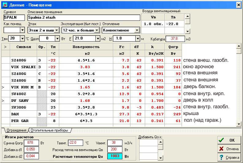Click orientation cell C of SZ400G row

42,74
